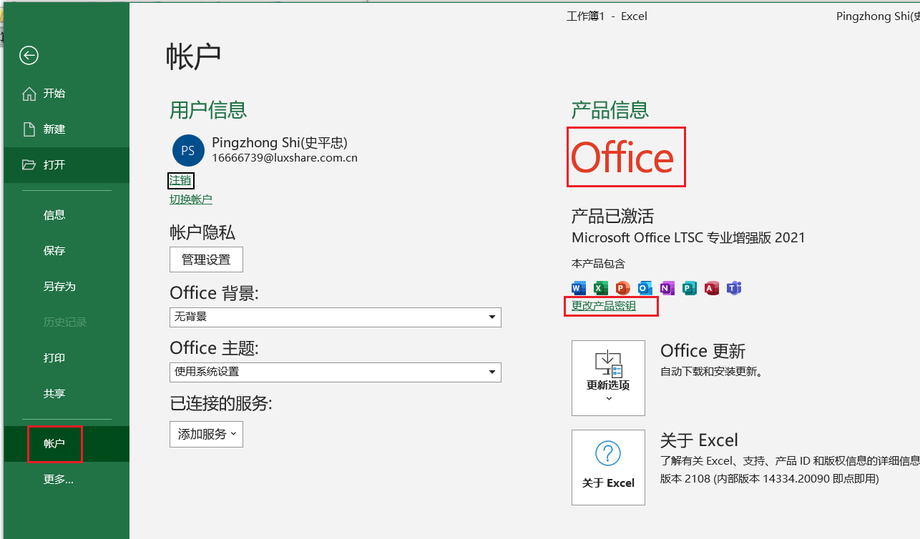Expand the 添加服务 dropdown button
This screenshot has height=539, width=920.
pyautogui.click(x=206, y=434)
